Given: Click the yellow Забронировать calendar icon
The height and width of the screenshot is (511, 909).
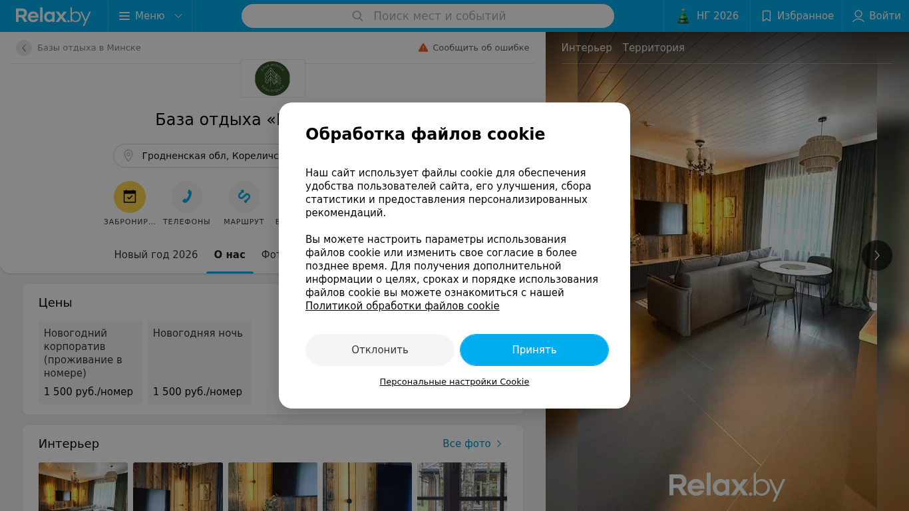Looking at the screenshot, I should point(130,197).
